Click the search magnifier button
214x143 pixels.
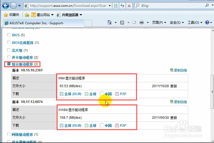coord(207,5)
